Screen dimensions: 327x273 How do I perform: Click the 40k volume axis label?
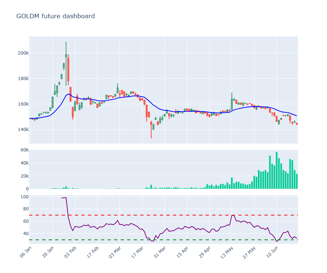click(25, 163)
